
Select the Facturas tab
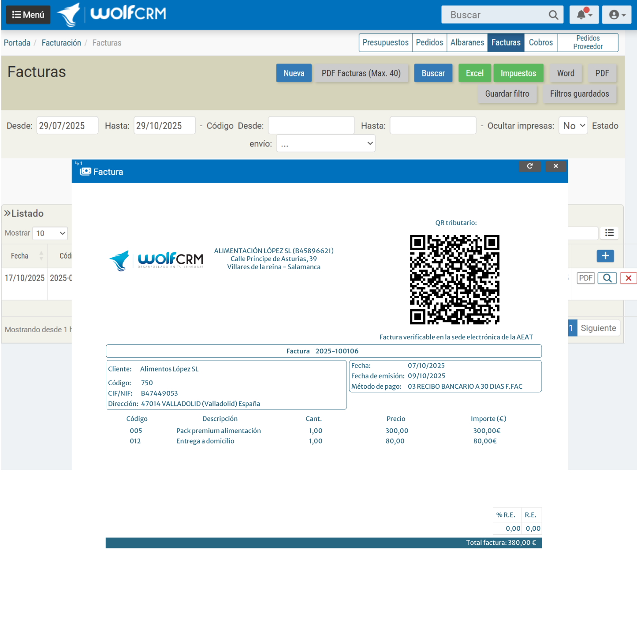coord(506,42)
